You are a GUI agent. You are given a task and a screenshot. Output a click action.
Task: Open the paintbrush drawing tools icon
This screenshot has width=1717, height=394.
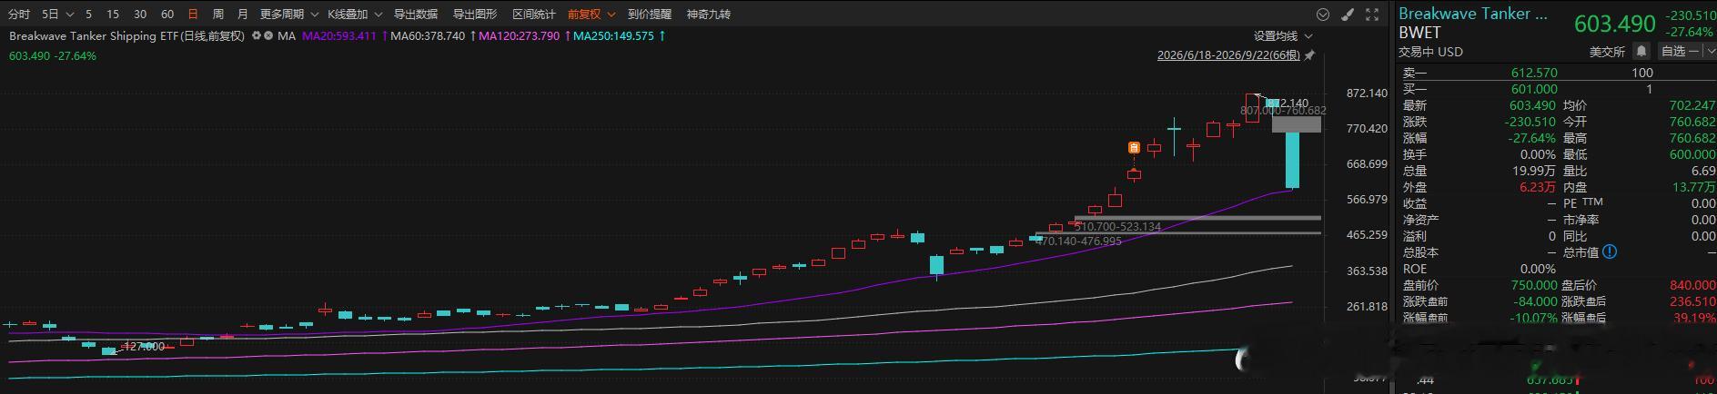1348,14
